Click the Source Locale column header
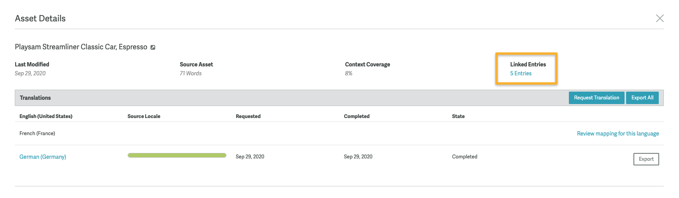The image size is (679, 198). click(144, 116)
